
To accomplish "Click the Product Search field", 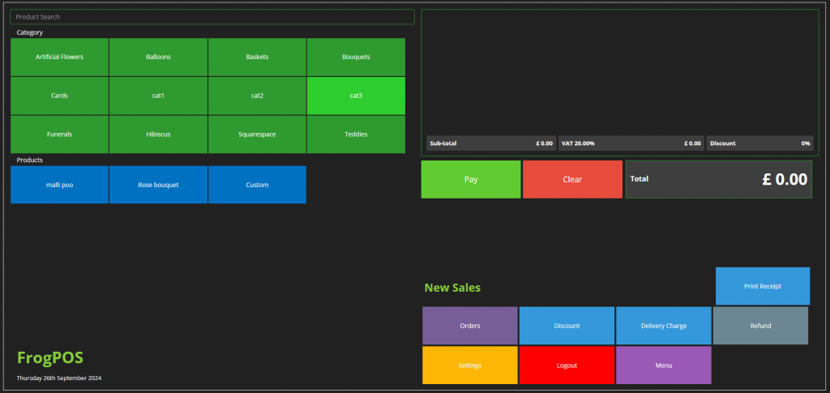I will click(x=212, y=16).
